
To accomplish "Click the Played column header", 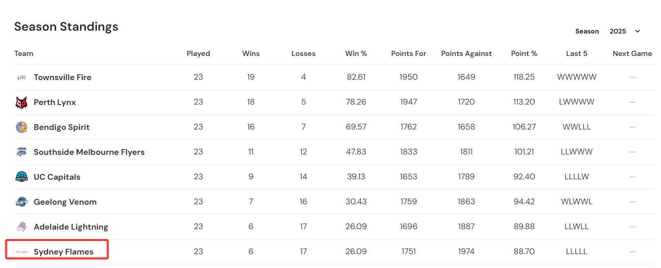I will (x=198, y=54).
